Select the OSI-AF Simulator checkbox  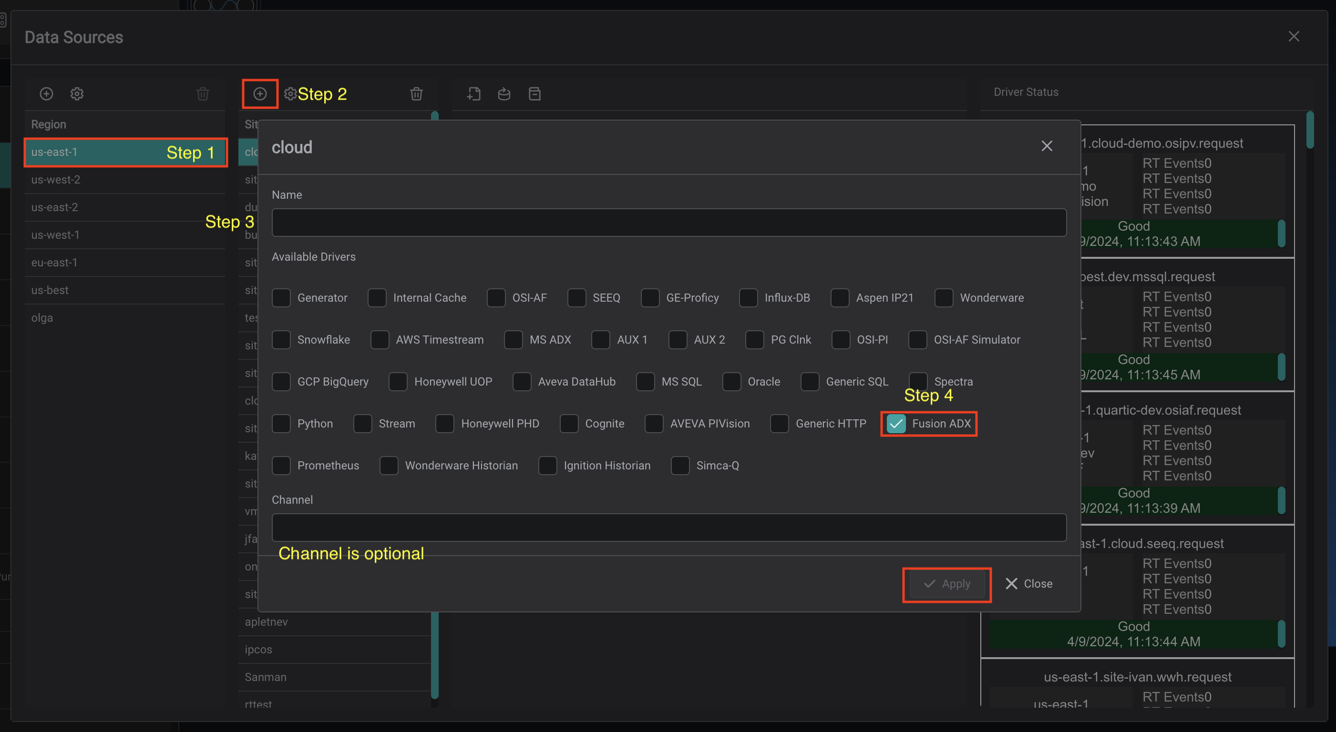click(918, 340)
